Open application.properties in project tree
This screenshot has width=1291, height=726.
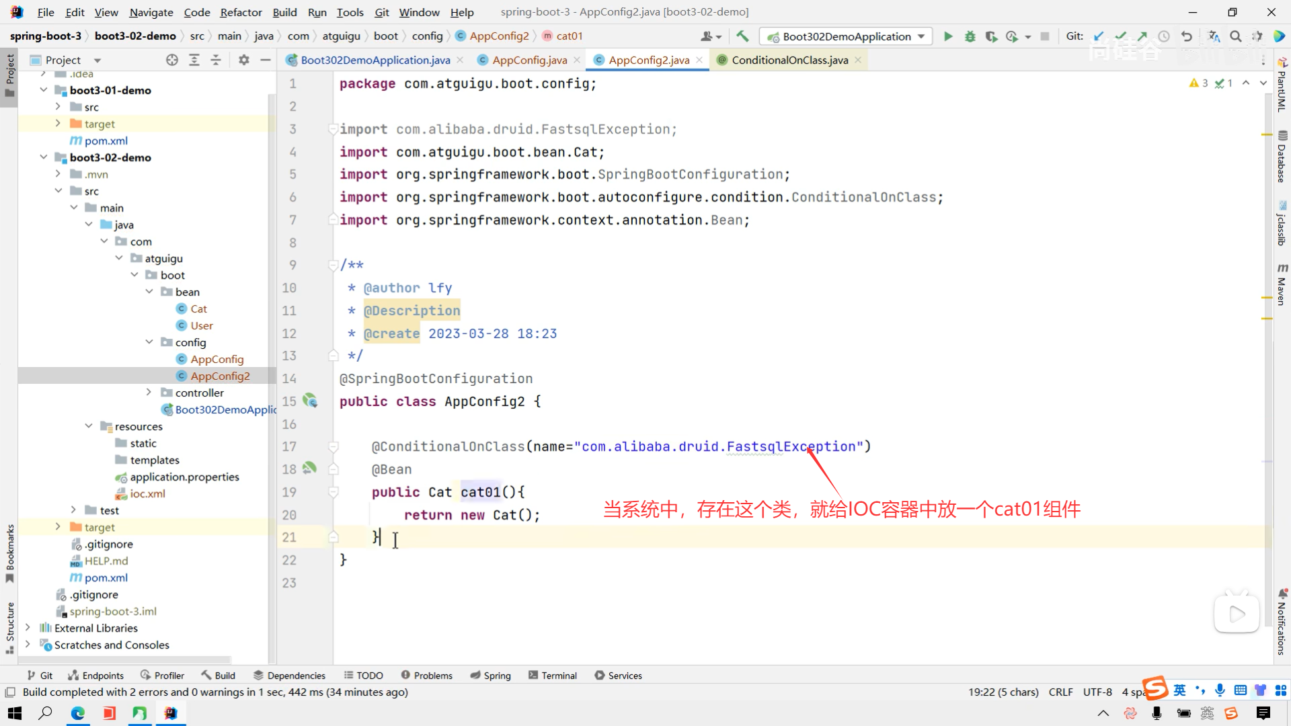[184, 477]
